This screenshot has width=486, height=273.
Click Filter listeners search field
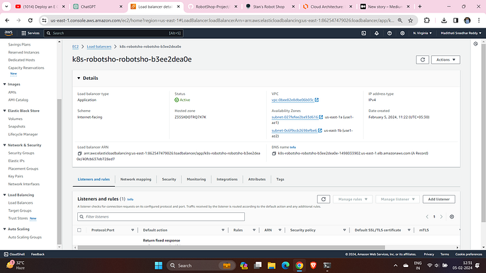(161, 217)
